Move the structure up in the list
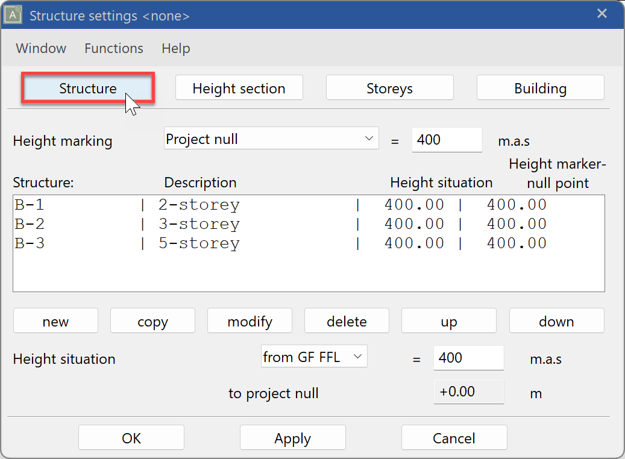Screen dimensions: 625x459 pyautogui.click(x=448, y=320)
